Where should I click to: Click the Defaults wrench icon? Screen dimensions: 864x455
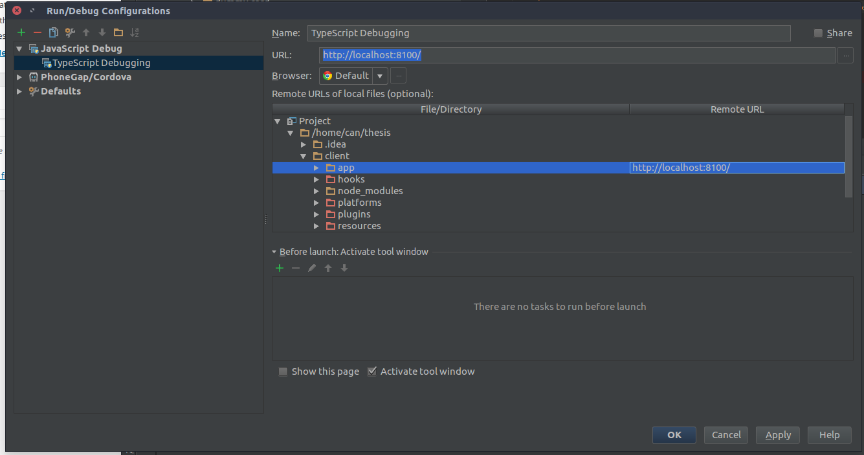[x=34, y=91]
